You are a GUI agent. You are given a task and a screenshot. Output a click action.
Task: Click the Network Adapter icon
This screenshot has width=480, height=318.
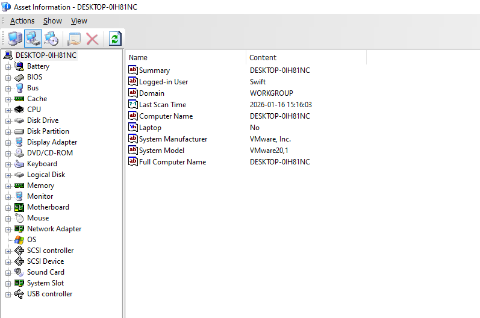tap(19, 229)
